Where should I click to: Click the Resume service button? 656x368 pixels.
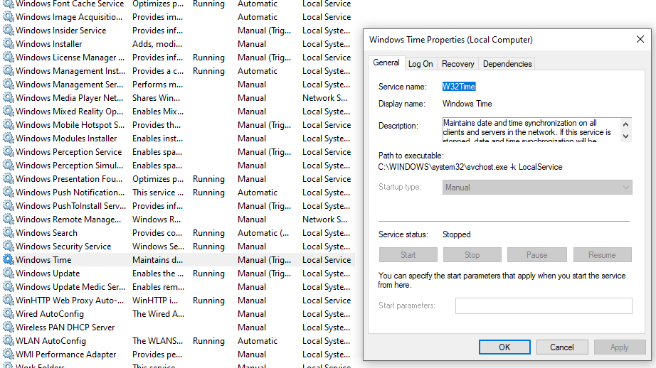click(602, 255)
